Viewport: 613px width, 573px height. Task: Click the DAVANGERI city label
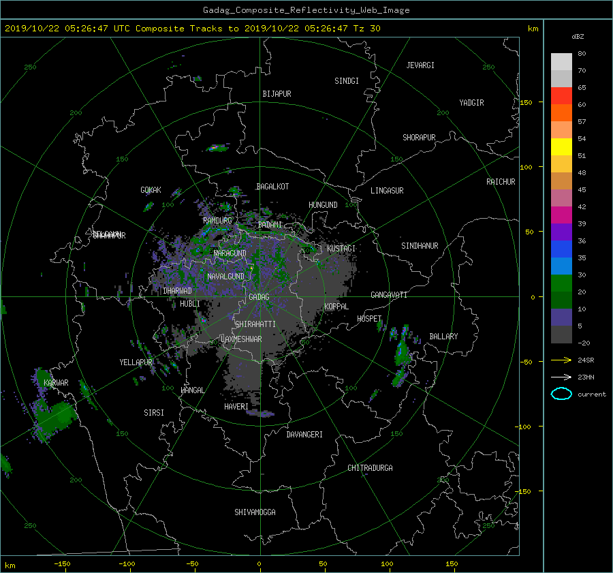click(x=304, y=435)
